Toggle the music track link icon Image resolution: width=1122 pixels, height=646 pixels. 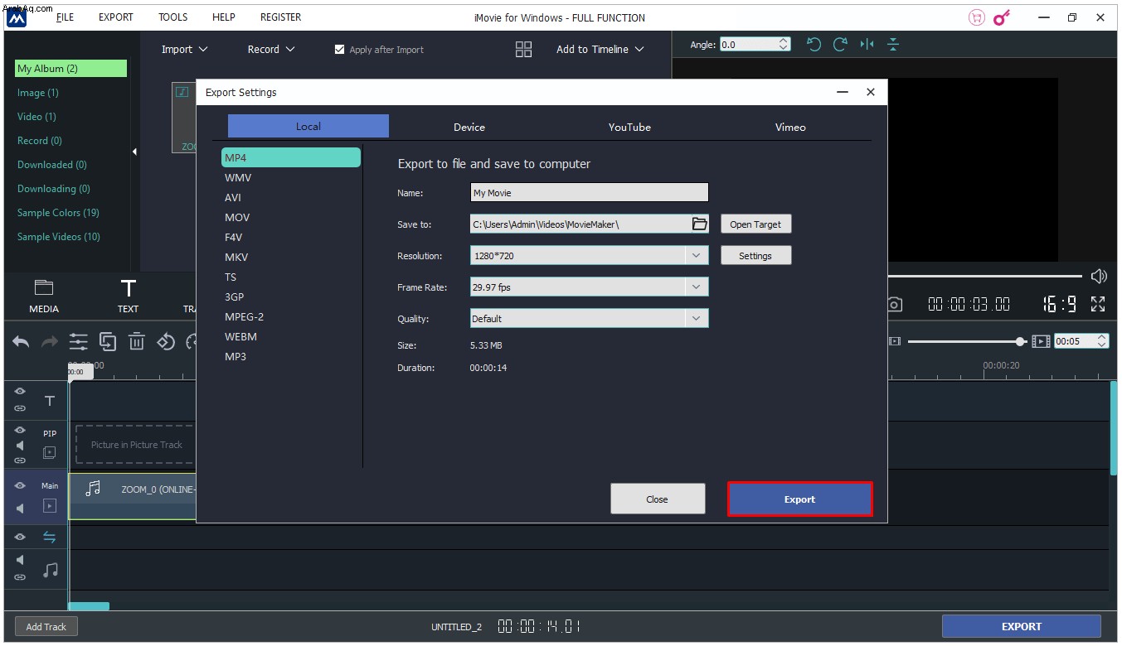20,577
